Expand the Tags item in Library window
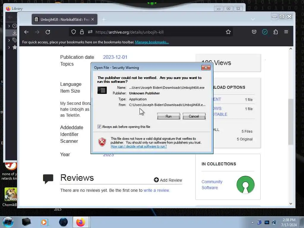 click(9, 40)
